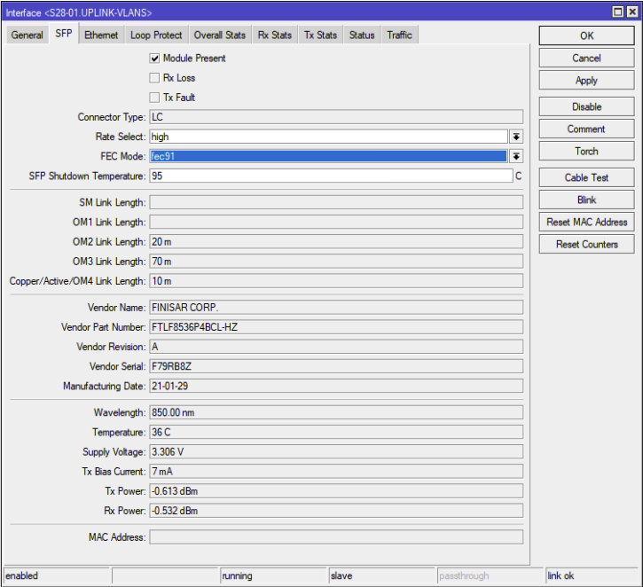Switch to the Traffic tab

399,35
